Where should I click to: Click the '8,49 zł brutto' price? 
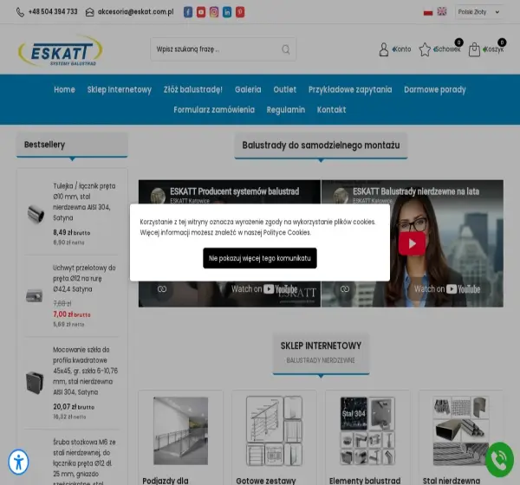click(72, 232)
